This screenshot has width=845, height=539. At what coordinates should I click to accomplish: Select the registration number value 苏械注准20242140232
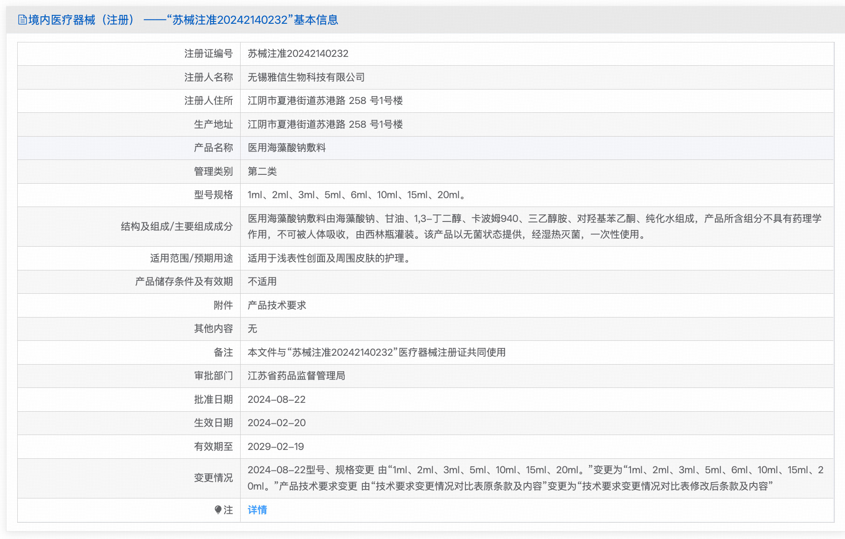tap(298, 54)
